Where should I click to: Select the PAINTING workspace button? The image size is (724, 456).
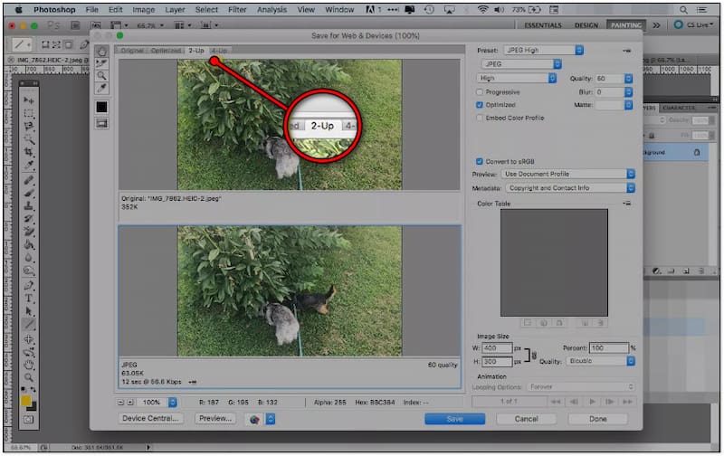626,25
